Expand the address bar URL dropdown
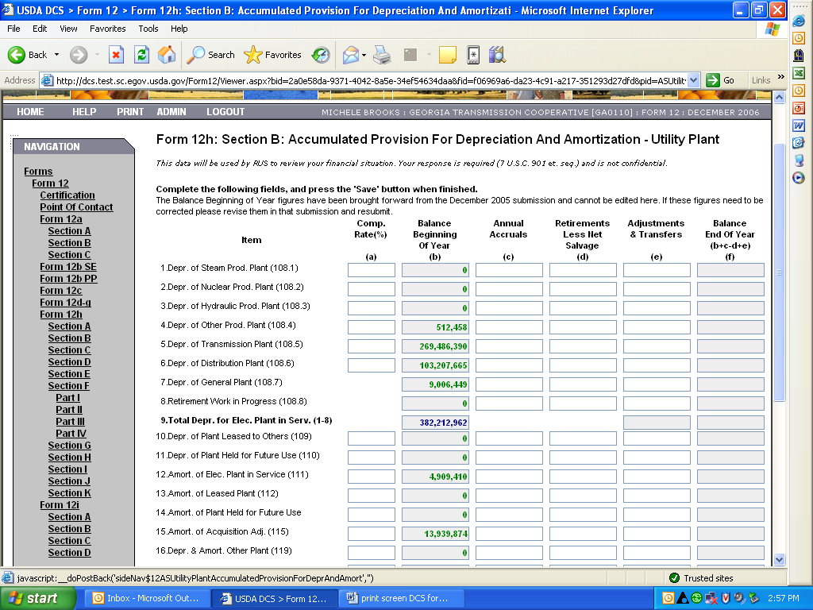Screen dimensions: 813x610 point(693,80)
